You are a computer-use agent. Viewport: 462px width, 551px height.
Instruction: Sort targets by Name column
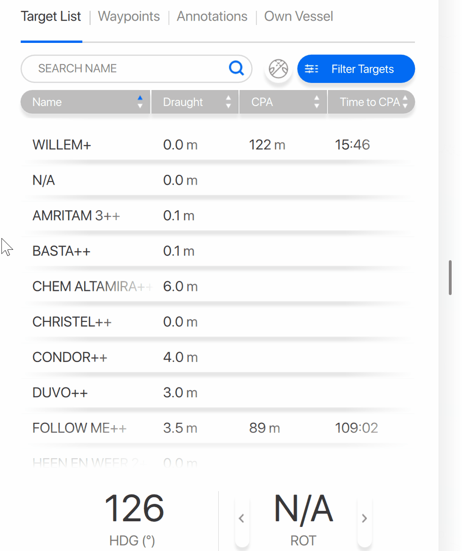pos(85,102)
